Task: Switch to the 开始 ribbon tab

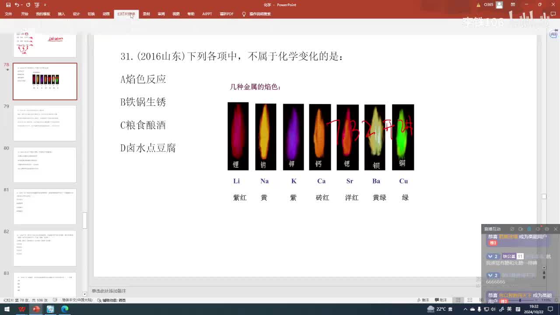Action: click(24, 14)
